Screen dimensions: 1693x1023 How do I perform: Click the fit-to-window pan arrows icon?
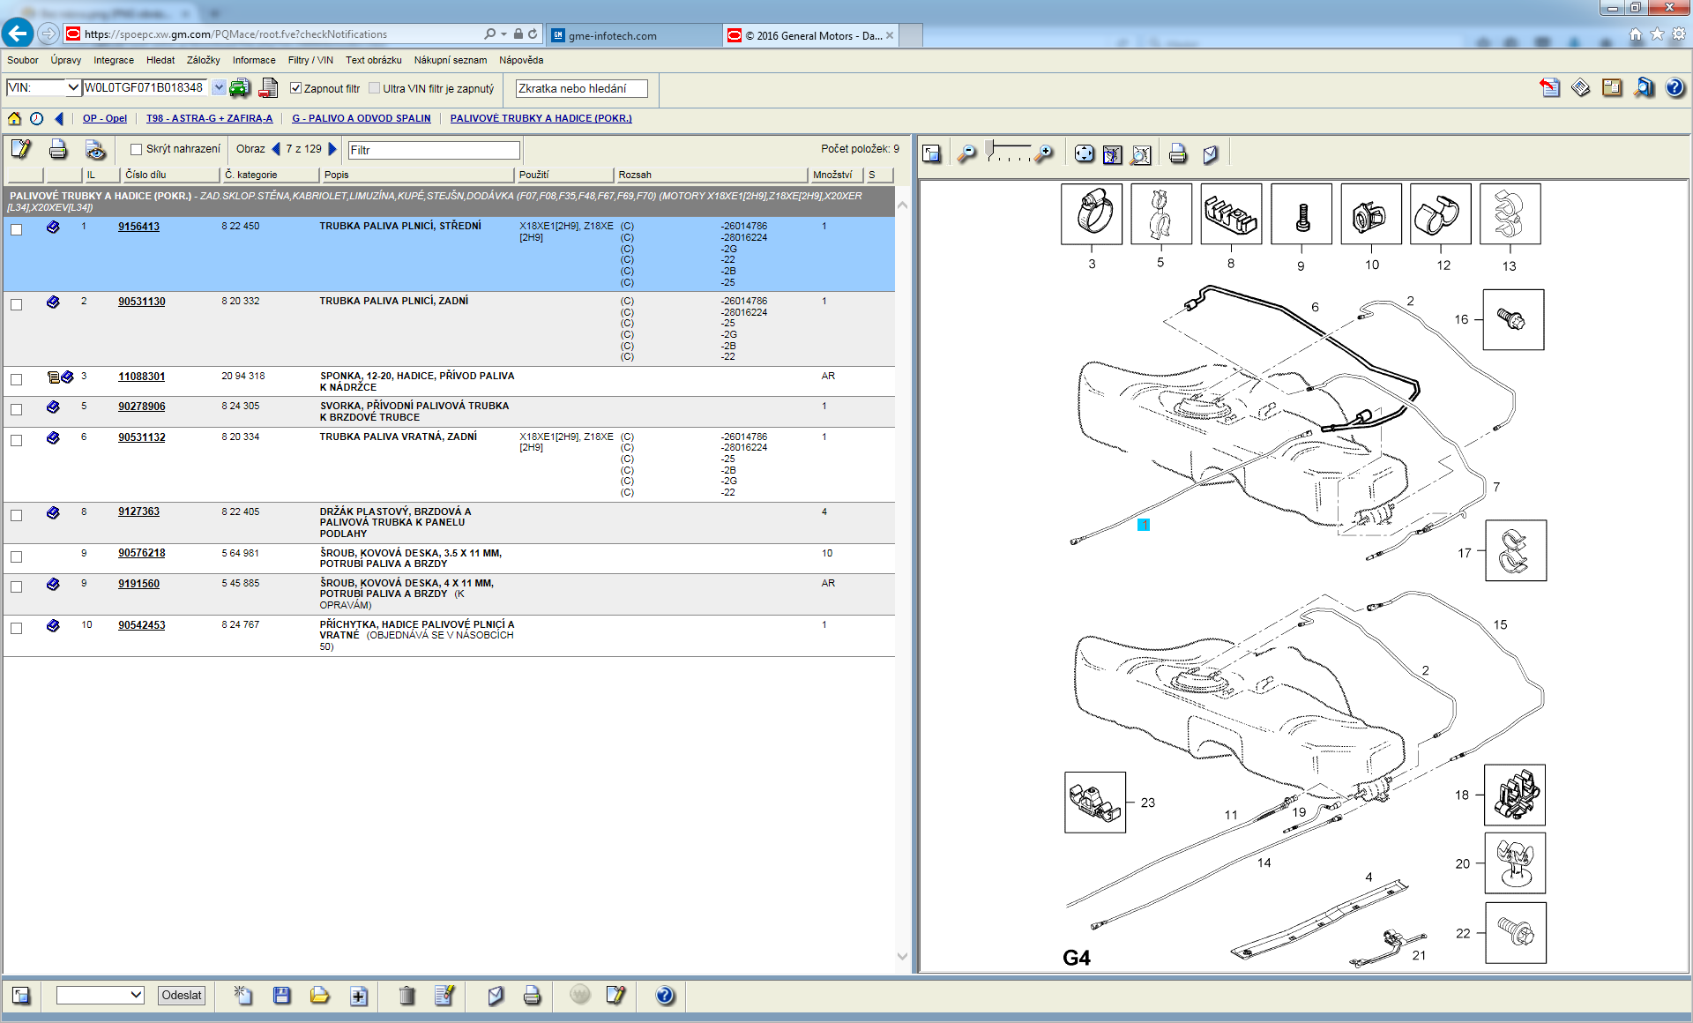tap(1084, 154)
